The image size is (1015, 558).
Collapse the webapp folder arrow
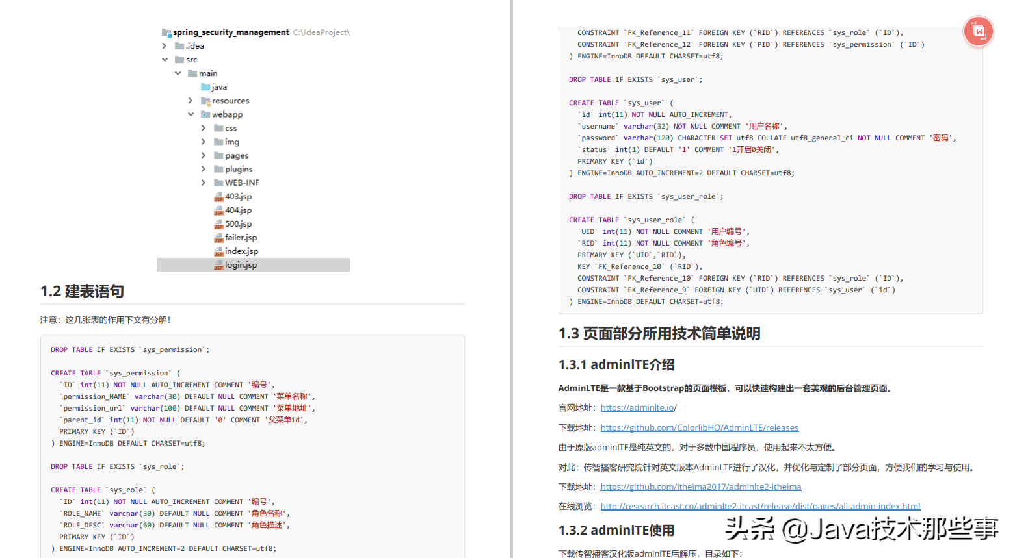(x=191, y=114)
